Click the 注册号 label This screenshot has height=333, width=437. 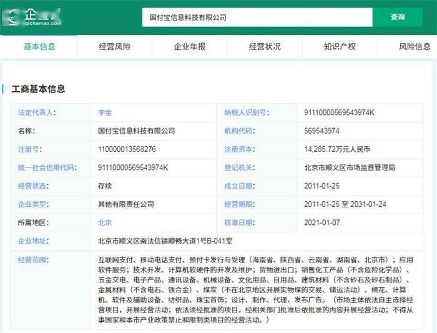[30, 149]
